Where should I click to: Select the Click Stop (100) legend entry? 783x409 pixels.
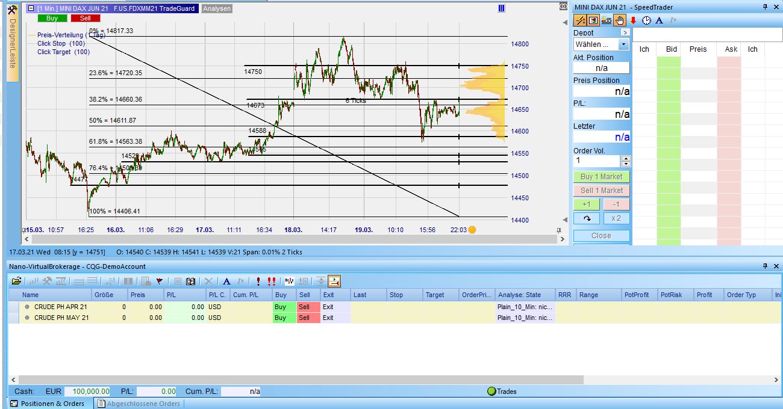(x=61, y=43)
